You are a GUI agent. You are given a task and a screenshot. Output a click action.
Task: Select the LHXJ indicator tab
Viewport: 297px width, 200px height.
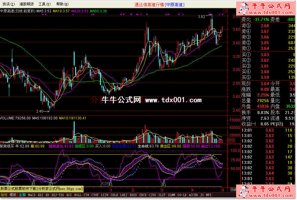point(124,195)
